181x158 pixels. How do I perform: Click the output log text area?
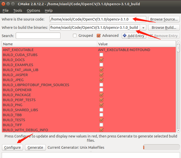pyautogui.click(x=91, y=155)
